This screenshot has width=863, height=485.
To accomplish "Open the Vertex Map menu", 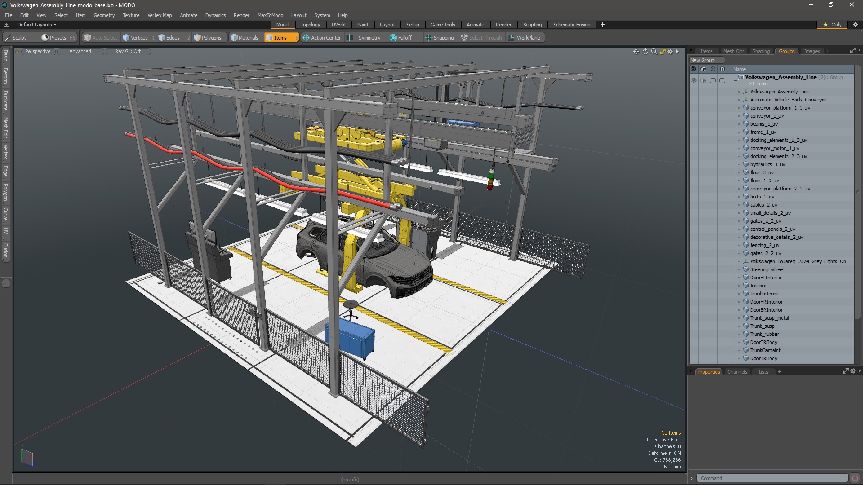I will tap(160, 15).
